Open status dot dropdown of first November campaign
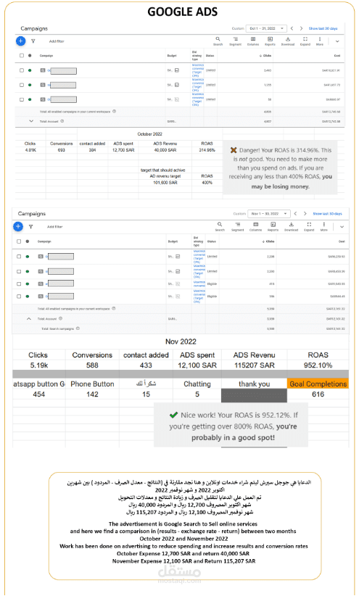The image size is (359, 596). (x=28, y=257)
